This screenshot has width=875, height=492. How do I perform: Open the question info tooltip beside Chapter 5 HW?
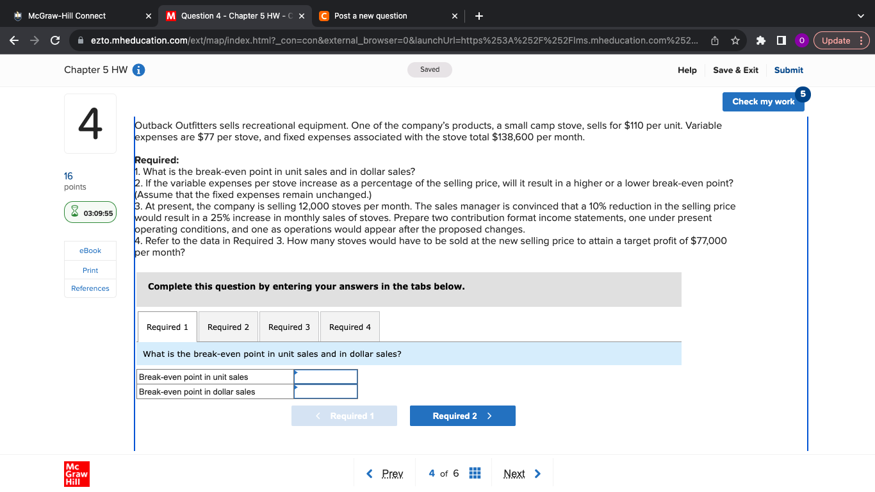click(x=138, y=70)
